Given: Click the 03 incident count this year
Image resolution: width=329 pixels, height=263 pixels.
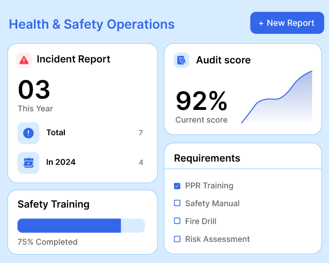Looking at the screenshot, I should coord(34,89).
